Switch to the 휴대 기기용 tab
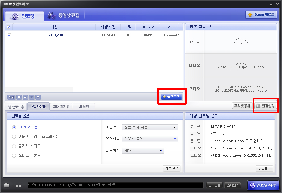The width and height of the screenshot is (282, 193). (x=61, y=107)
